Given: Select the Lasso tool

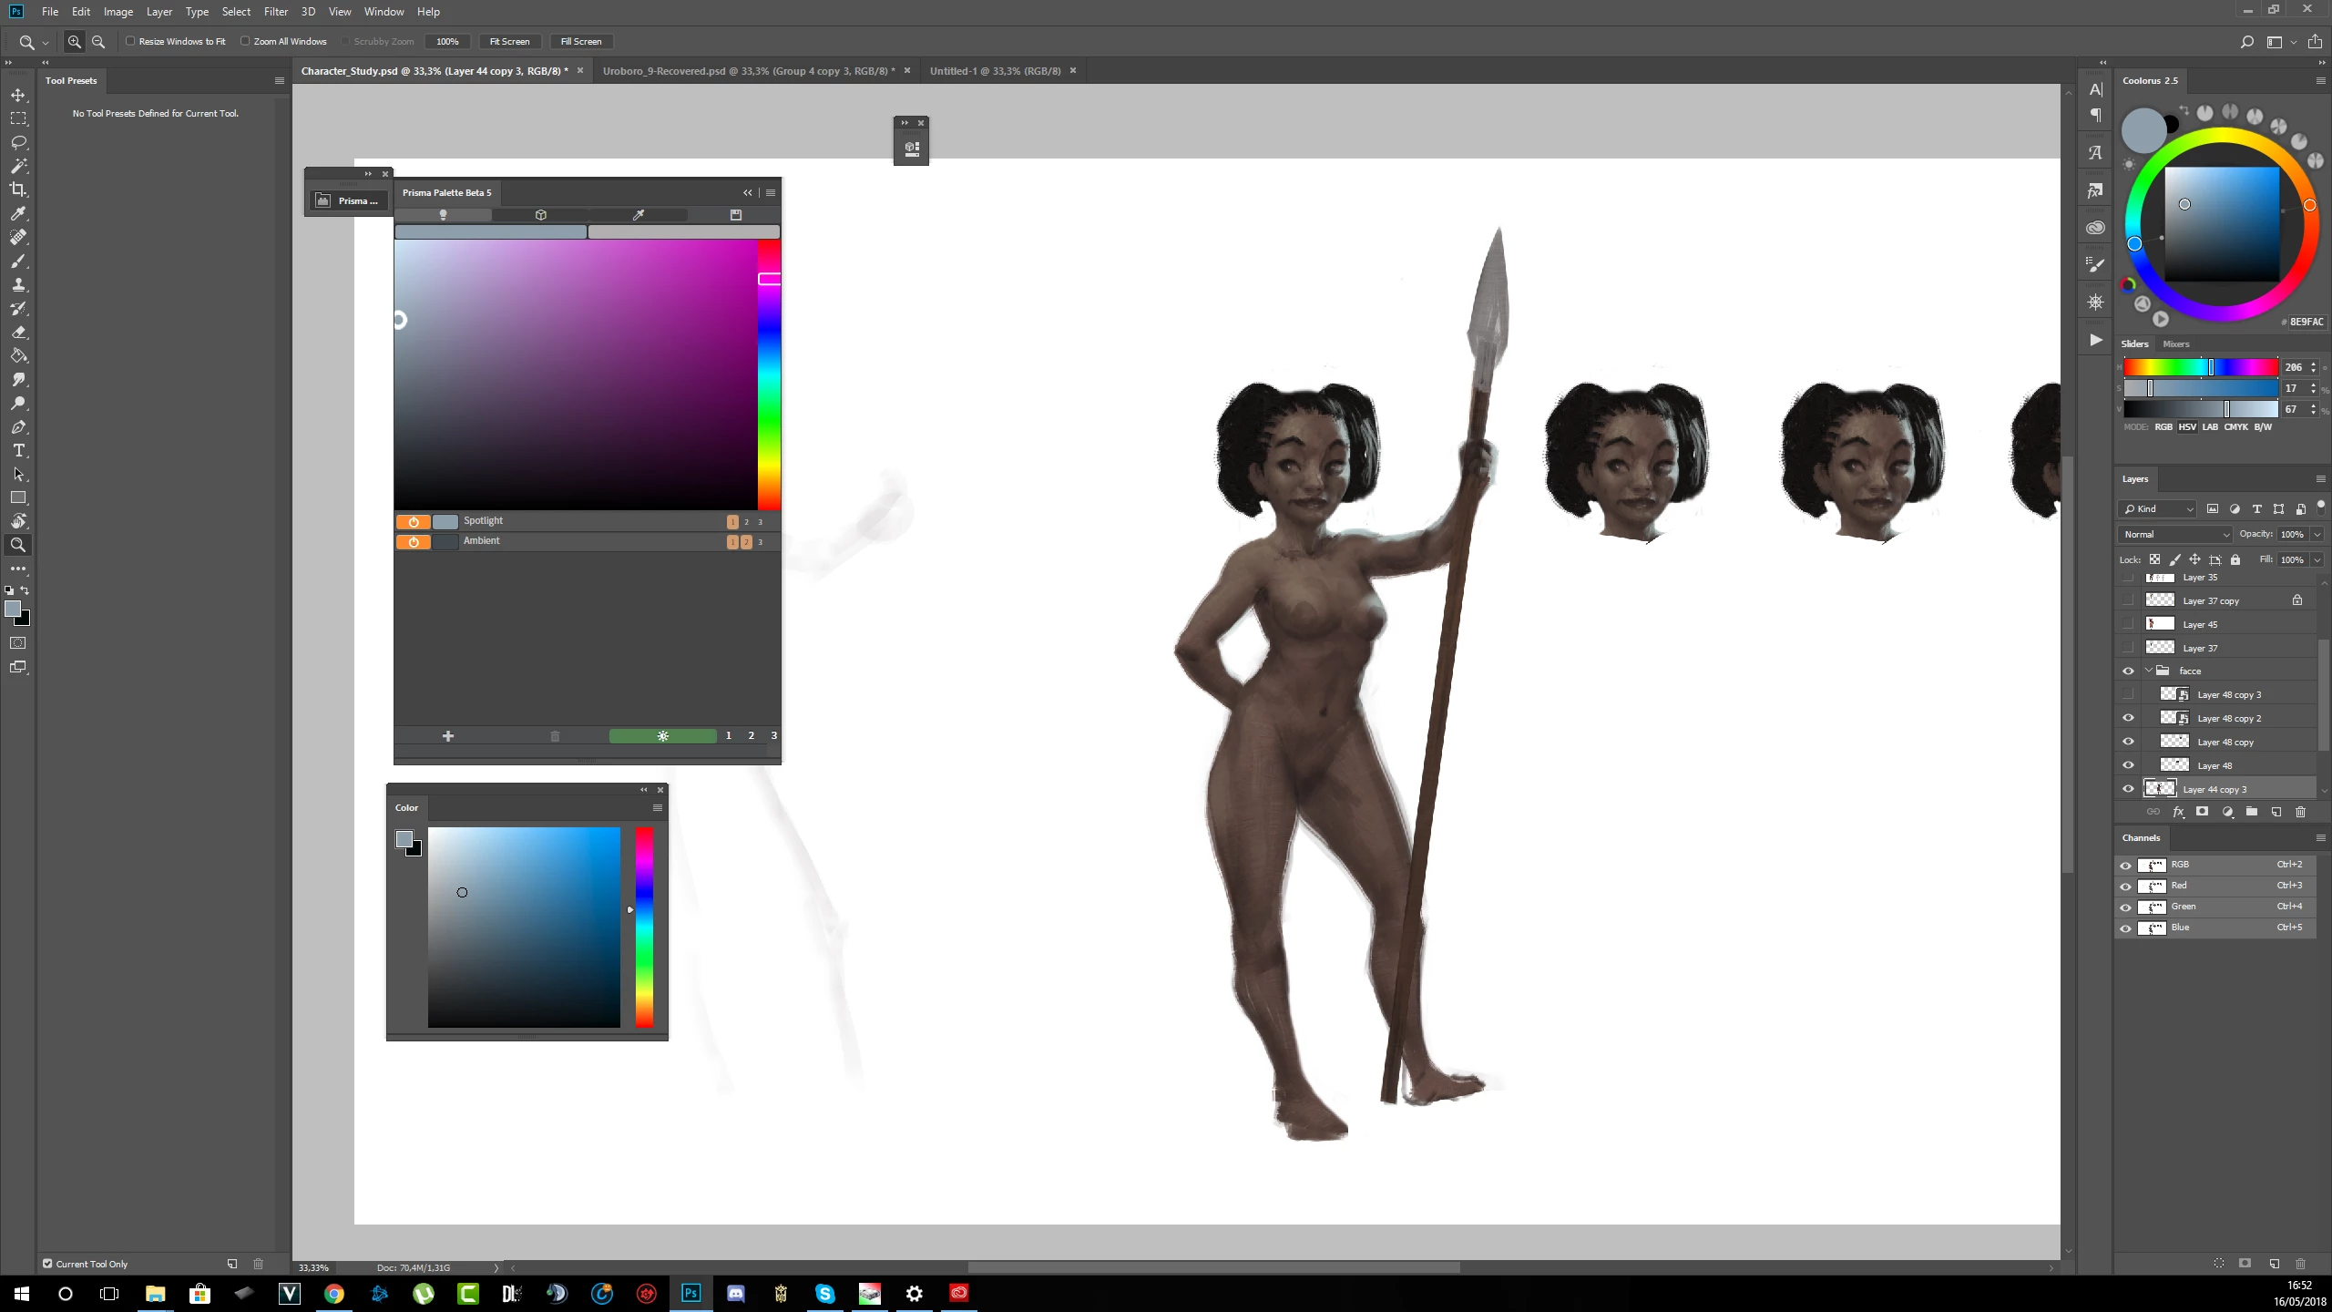Looking at the screenshot, I should (x=18, y=143).
